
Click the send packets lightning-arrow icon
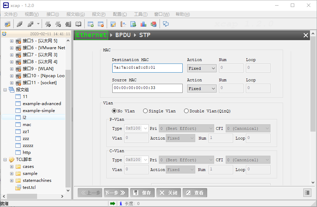point(48,24)
